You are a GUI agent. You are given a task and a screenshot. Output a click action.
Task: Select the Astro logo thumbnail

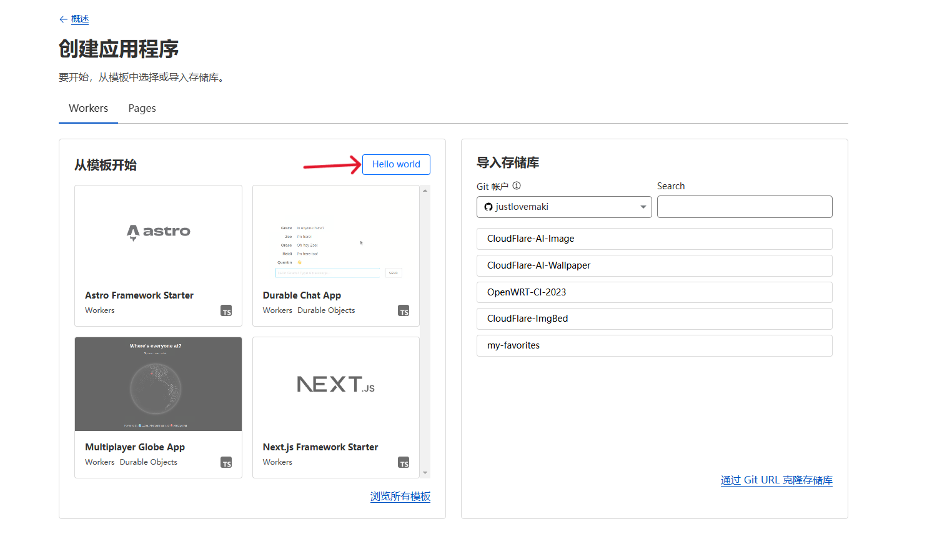click(158, 232)
